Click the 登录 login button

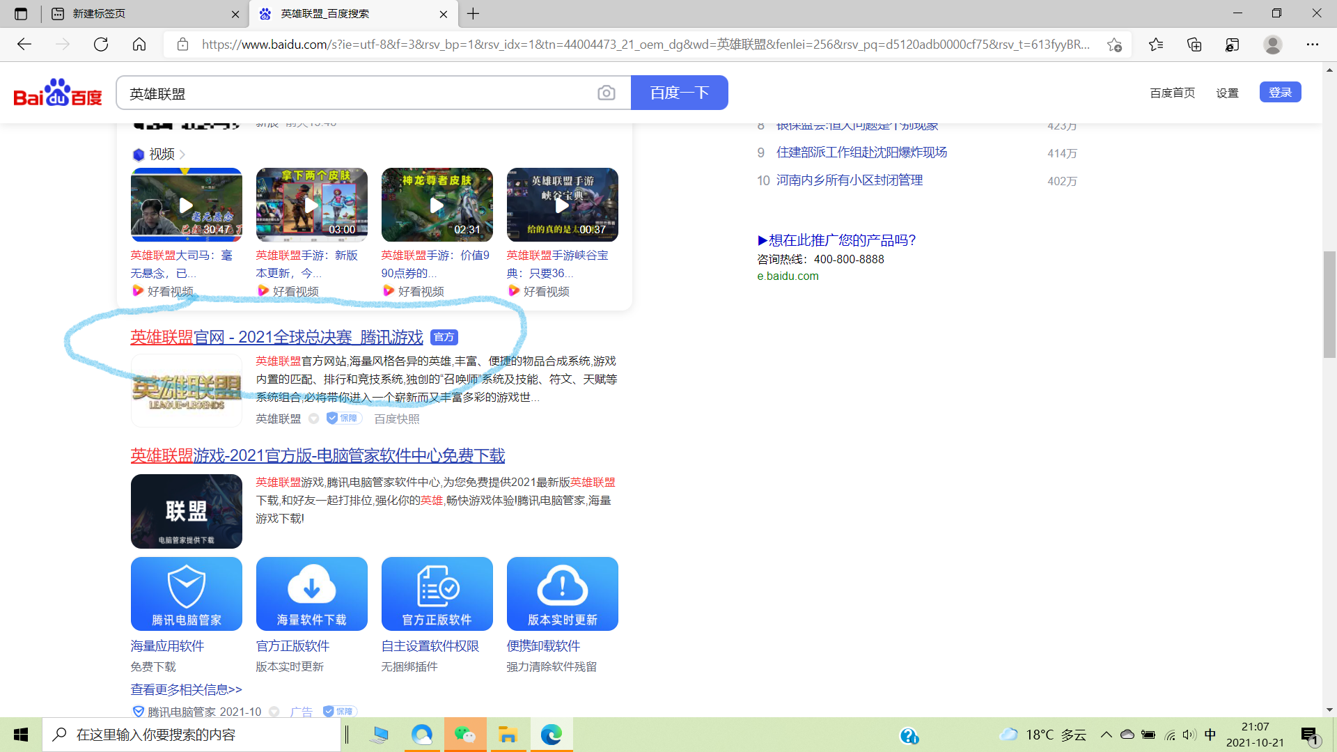tap(1280, 92)
